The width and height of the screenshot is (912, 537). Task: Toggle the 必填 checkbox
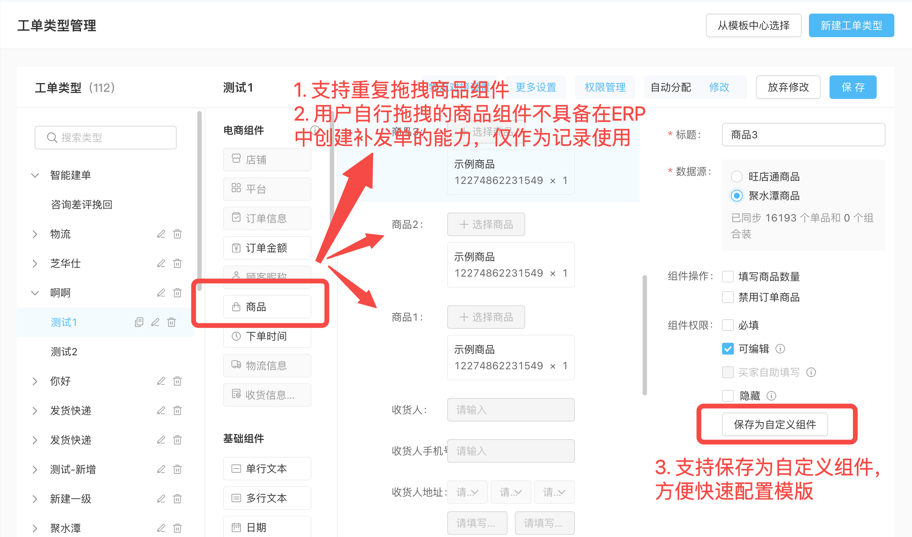[728, 325]
